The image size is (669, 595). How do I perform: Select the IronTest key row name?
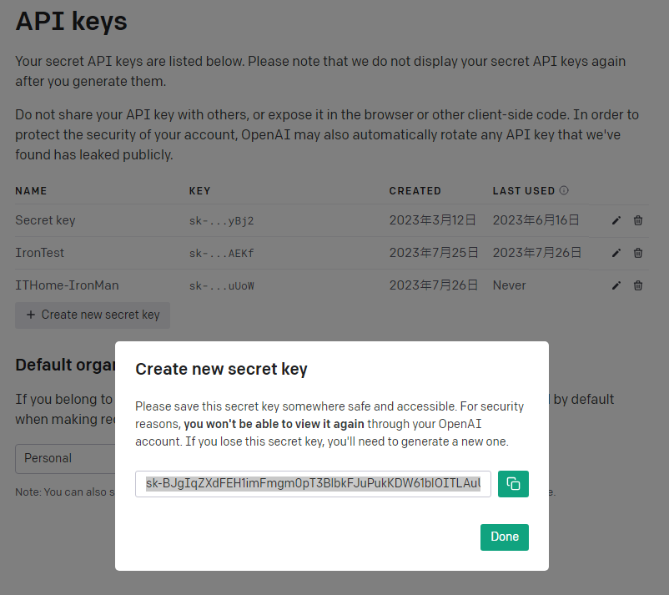click(40, 253)
